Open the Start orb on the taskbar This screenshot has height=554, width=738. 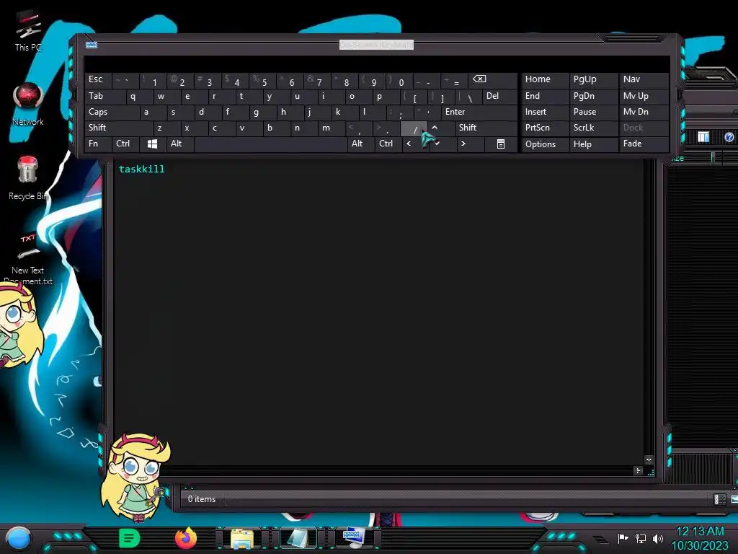tap(19, 538)
